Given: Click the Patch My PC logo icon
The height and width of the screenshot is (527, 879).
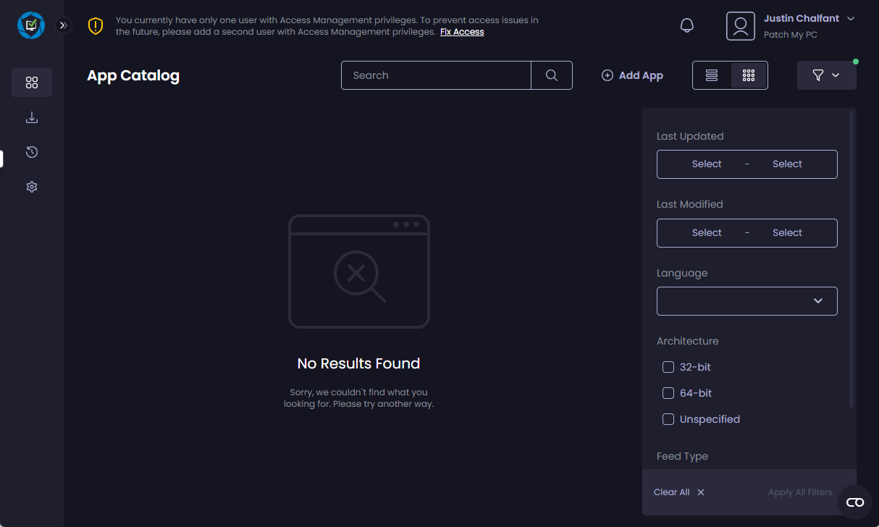Looking at the screenshot, I should coord(31,25).
